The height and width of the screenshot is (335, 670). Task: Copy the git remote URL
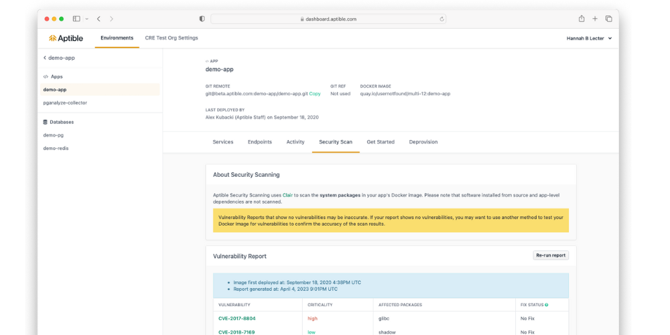[315, 94]
